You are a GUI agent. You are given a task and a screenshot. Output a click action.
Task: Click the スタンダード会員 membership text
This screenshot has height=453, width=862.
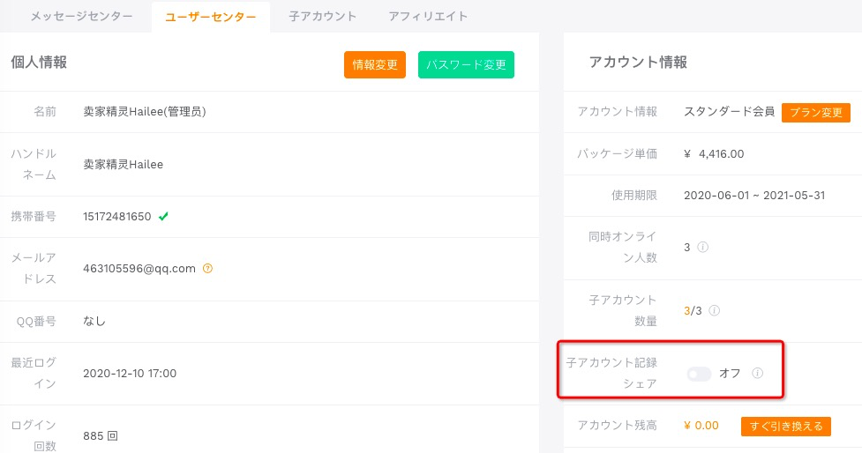click(729, 111)
